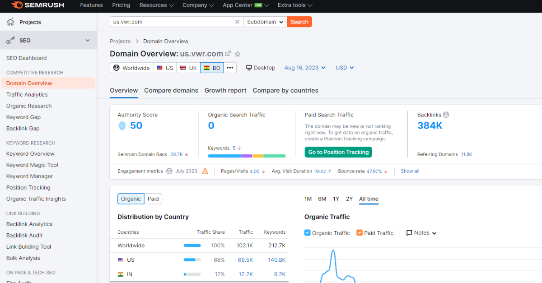Clear the search field with the X icon
This screenshot has width=542, height=283.
click(x=237, y=21)
